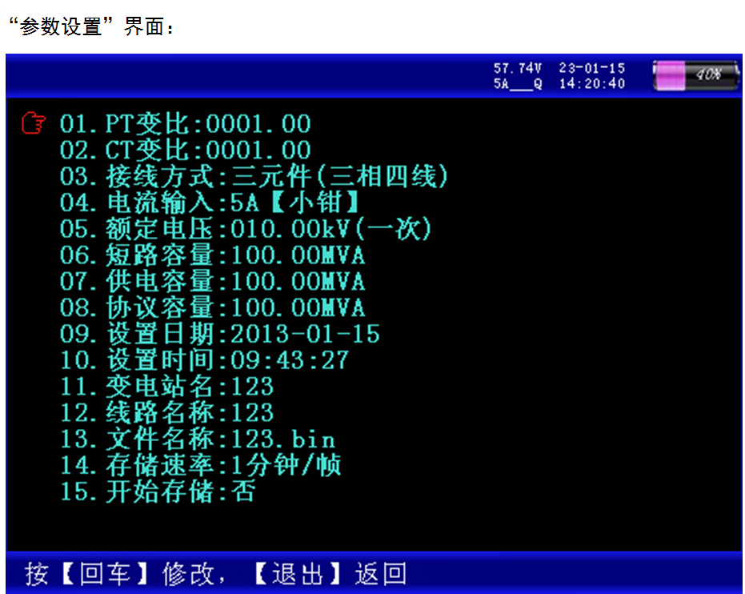The image size is (745, 594).
Task: Pick the 09 设置日期 date entry
Action: (x=220, y=334)
